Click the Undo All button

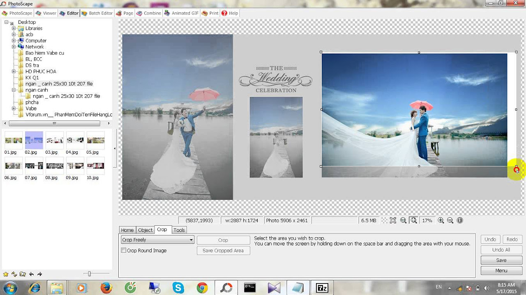[x=501, y=250]
